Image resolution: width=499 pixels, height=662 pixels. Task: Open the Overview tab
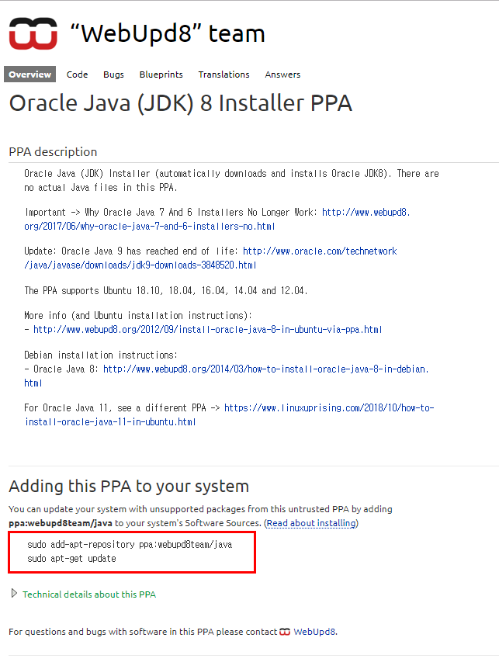tap(30, 75)
